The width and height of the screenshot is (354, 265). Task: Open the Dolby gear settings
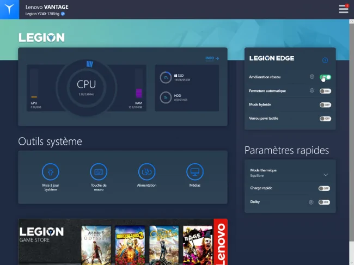point(311,202)
